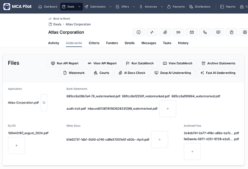This screenshot has height=169, width=248.
Task: Click the info icon button
Action: coord(138,32)
